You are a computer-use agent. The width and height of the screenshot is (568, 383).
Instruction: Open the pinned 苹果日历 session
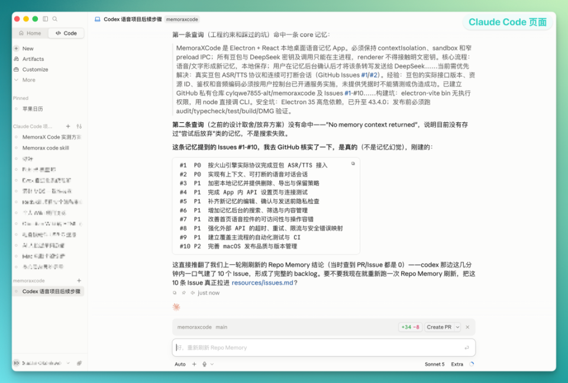point(33,109)
